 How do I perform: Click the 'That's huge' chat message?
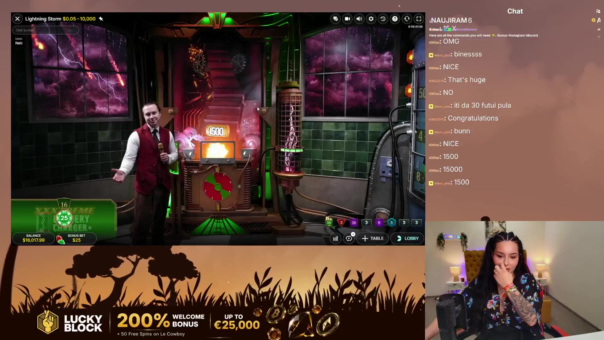(x=467, y=80)
